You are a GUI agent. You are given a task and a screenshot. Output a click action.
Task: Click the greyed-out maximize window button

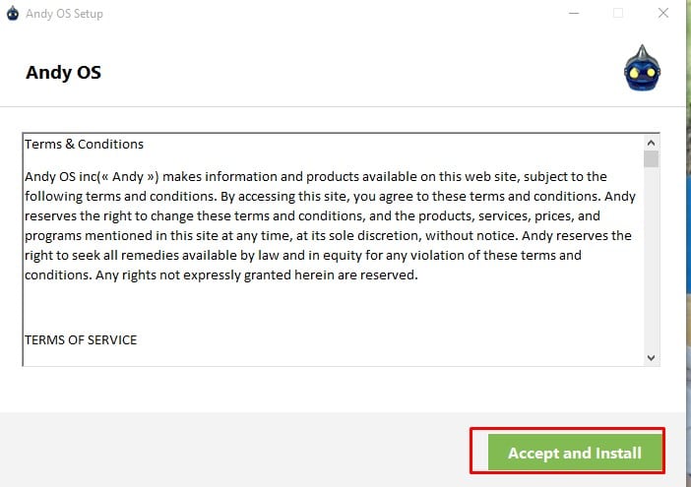[x=618, y=14]
